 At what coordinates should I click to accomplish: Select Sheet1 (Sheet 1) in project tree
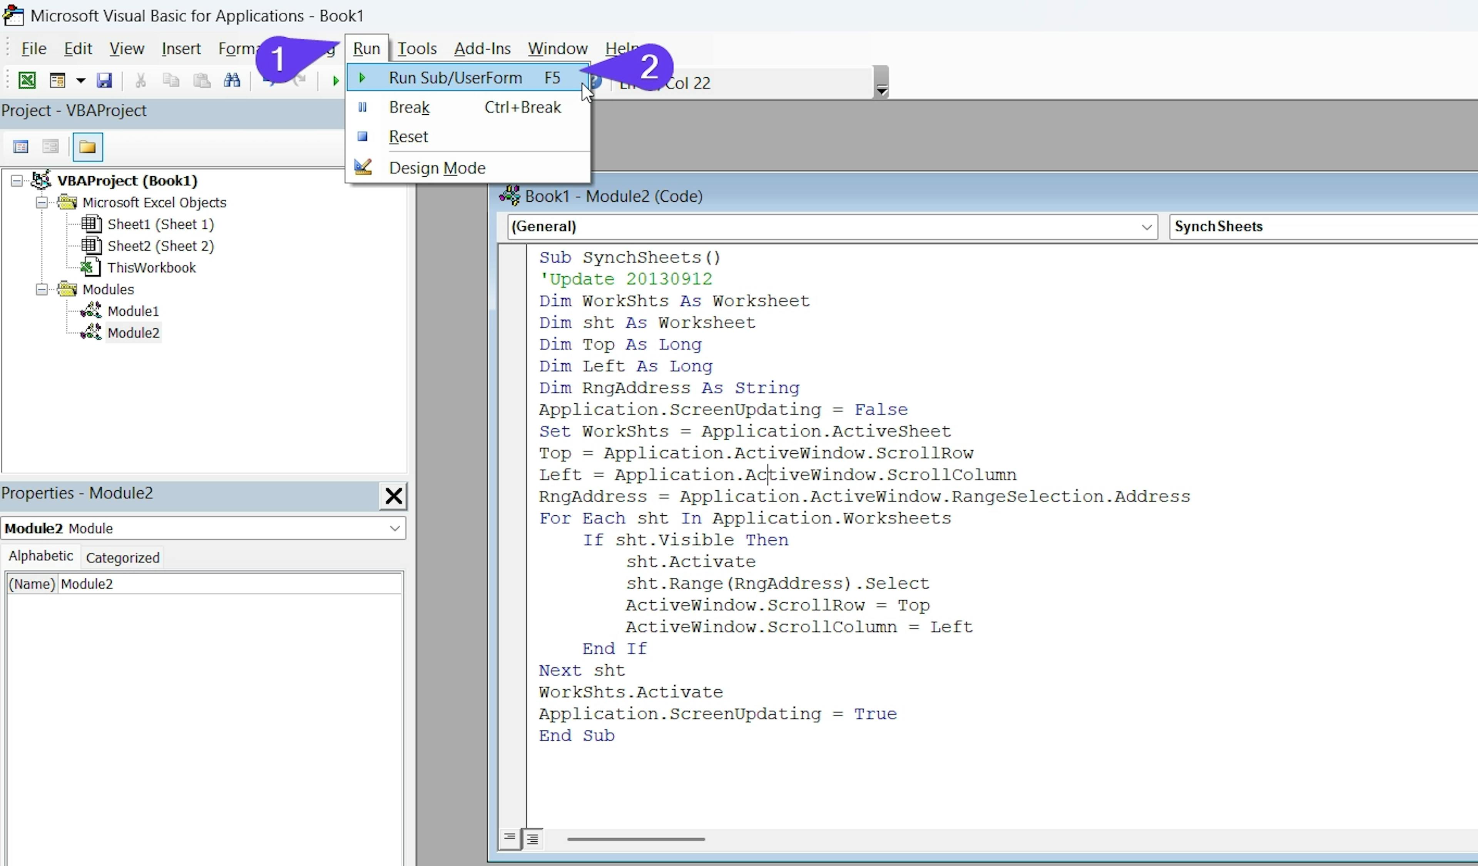pyautogui.click(x=160, y=224)
